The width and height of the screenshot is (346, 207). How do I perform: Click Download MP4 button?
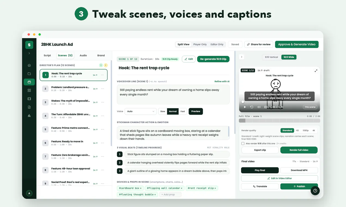pyautogui.click(x=299, y=170)
